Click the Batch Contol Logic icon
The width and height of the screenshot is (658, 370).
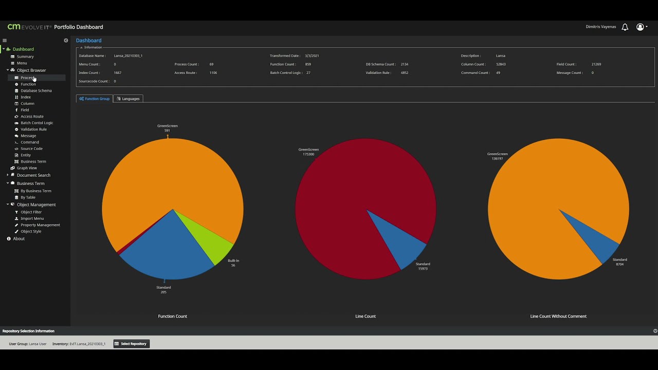pos(16,123)
